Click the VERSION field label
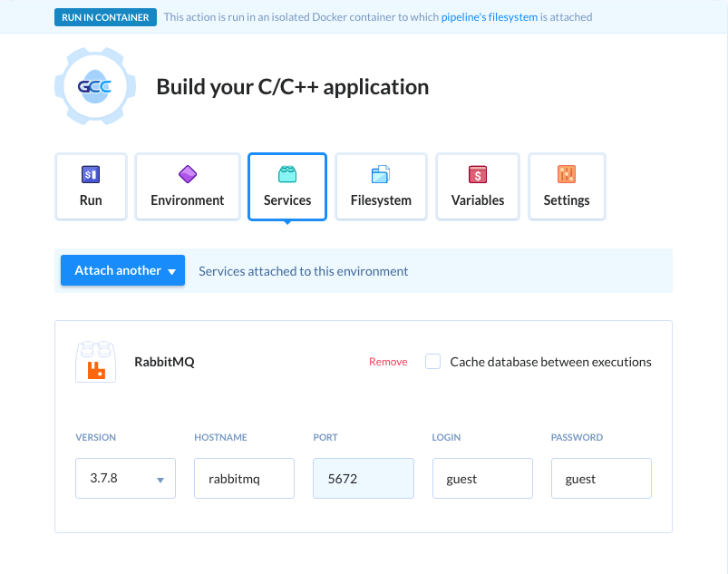This screenshot has height=574, width=728. click(x=95, y=437)
